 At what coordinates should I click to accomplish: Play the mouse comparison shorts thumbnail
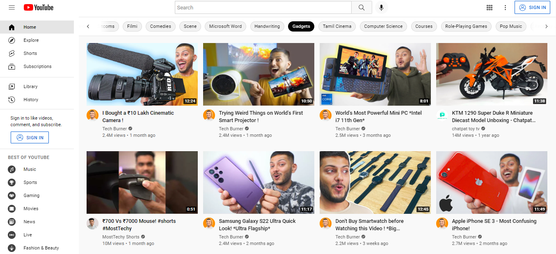coord(142,182)
